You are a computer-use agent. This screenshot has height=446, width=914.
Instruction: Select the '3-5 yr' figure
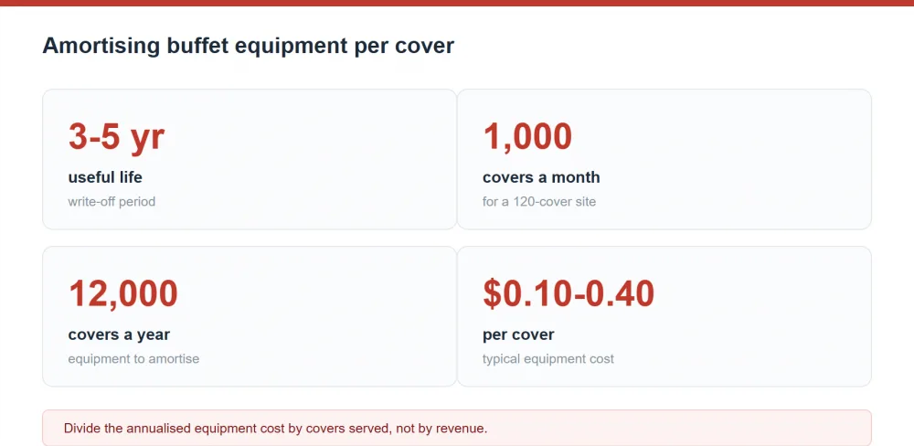117,136
